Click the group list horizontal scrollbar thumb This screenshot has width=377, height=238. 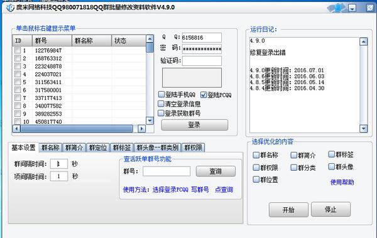77,129
